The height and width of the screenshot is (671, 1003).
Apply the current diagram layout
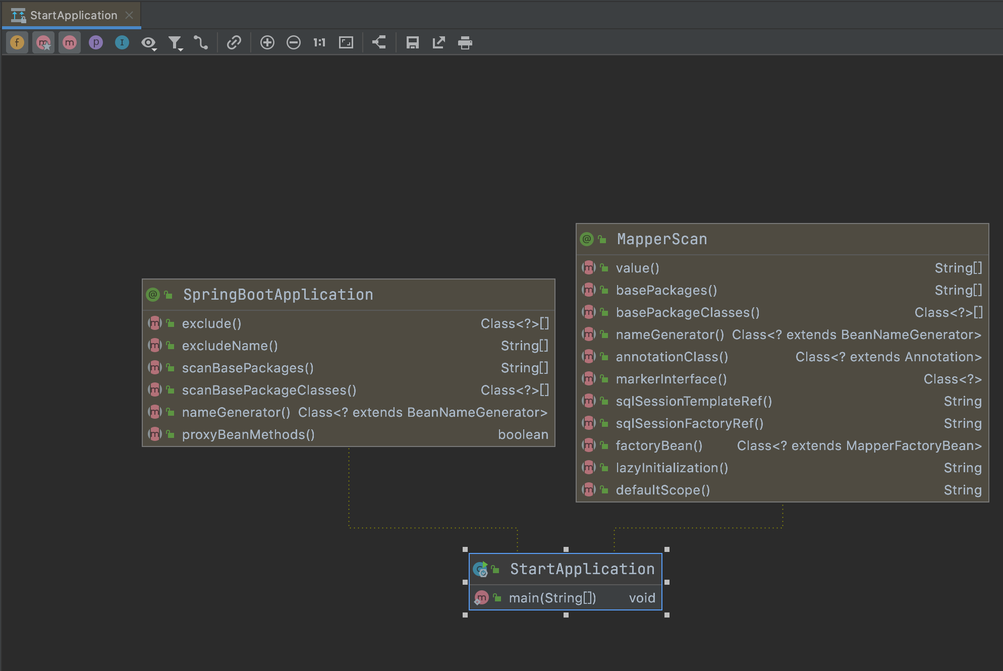coord(379,43)
